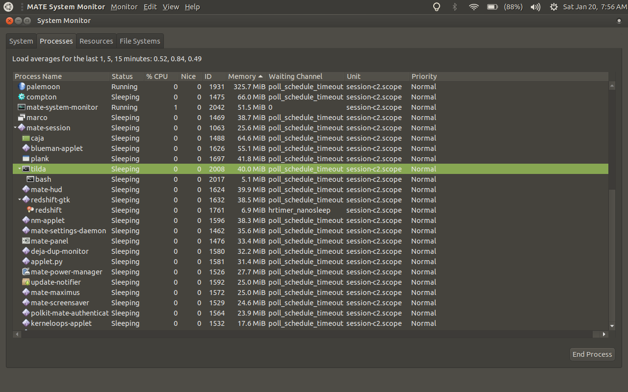Click the update-notifier process icon
This screenshot has width=628, height=392.
26,282
